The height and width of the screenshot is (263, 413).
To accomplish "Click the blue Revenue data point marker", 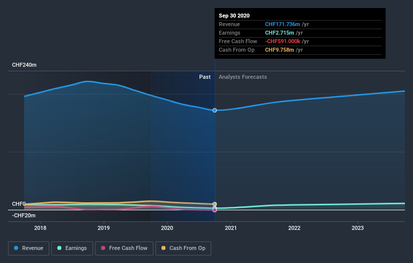I will point(215,110).
